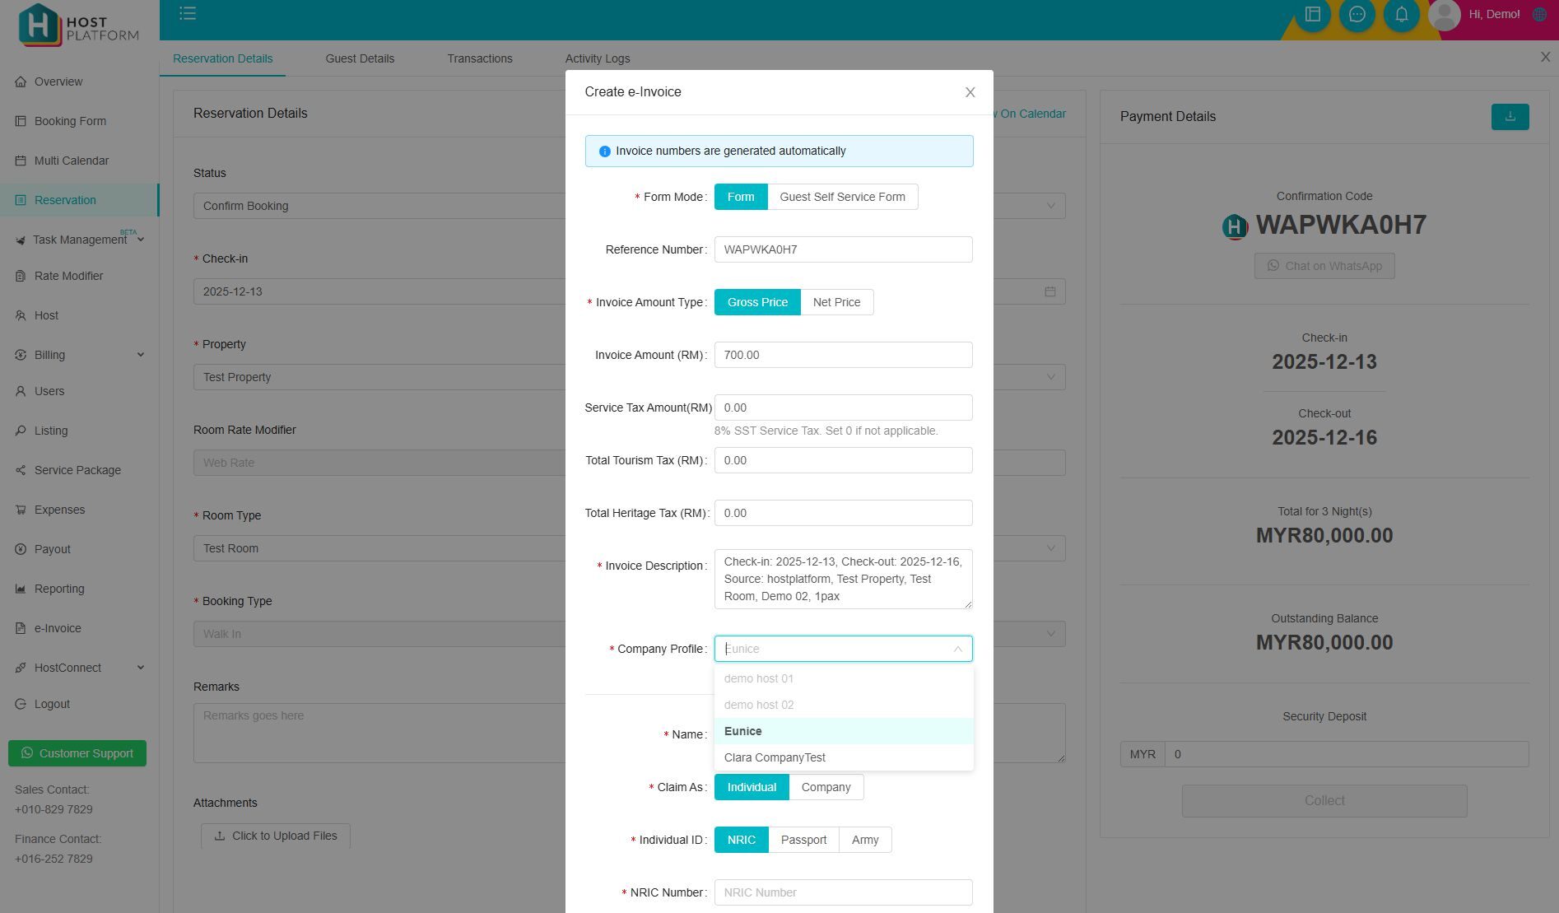Click Customer Support button
Viewport: 1559px width, 913px height.
tap(77, 753)
